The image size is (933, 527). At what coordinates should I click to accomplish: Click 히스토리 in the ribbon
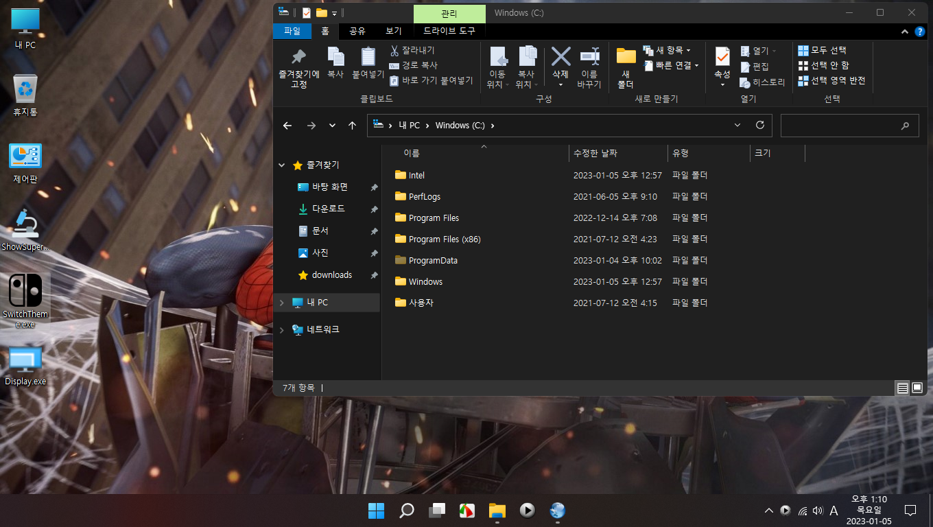762,82
